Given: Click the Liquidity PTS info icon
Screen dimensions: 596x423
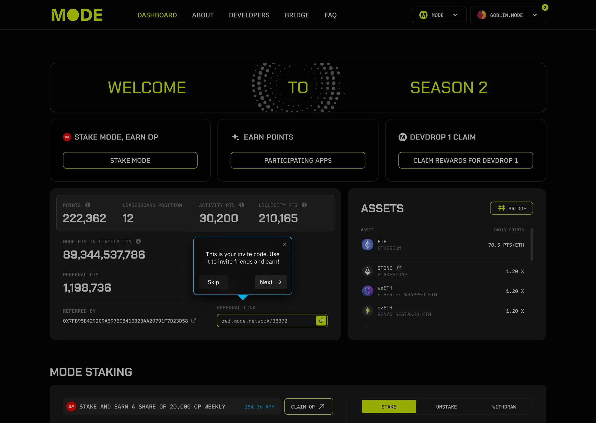Looking at the screenshot, I should (304, 205).
